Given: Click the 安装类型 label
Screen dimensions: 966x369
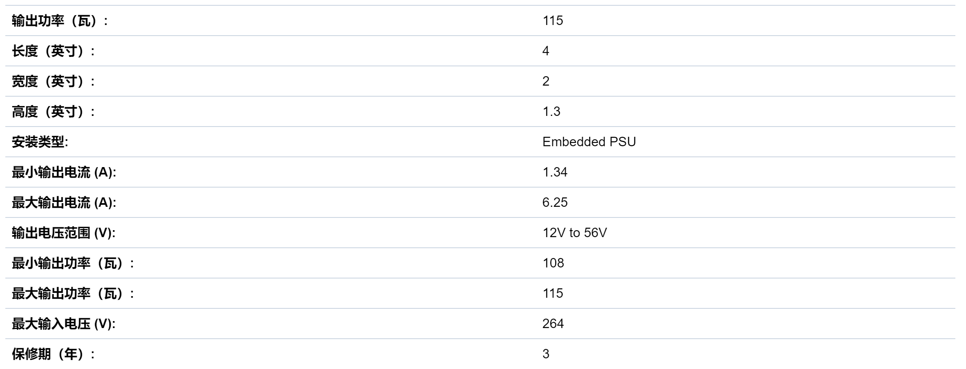Looking at the screenshot, I should click(40, 142).
